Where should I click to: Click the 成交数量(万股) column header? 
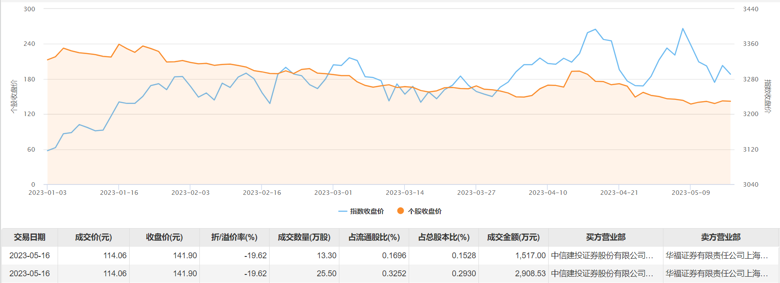[x=304, y=237]
